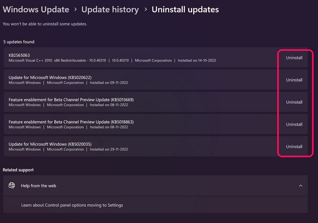318x223 pixels.
Task: Click the globe icon beside Help from the web
Action: click(x=12, y=186)
